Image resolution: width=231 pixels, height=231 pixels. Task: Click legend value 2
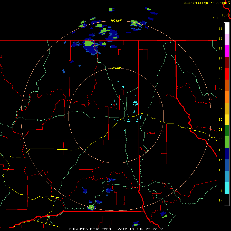(222, 190)
